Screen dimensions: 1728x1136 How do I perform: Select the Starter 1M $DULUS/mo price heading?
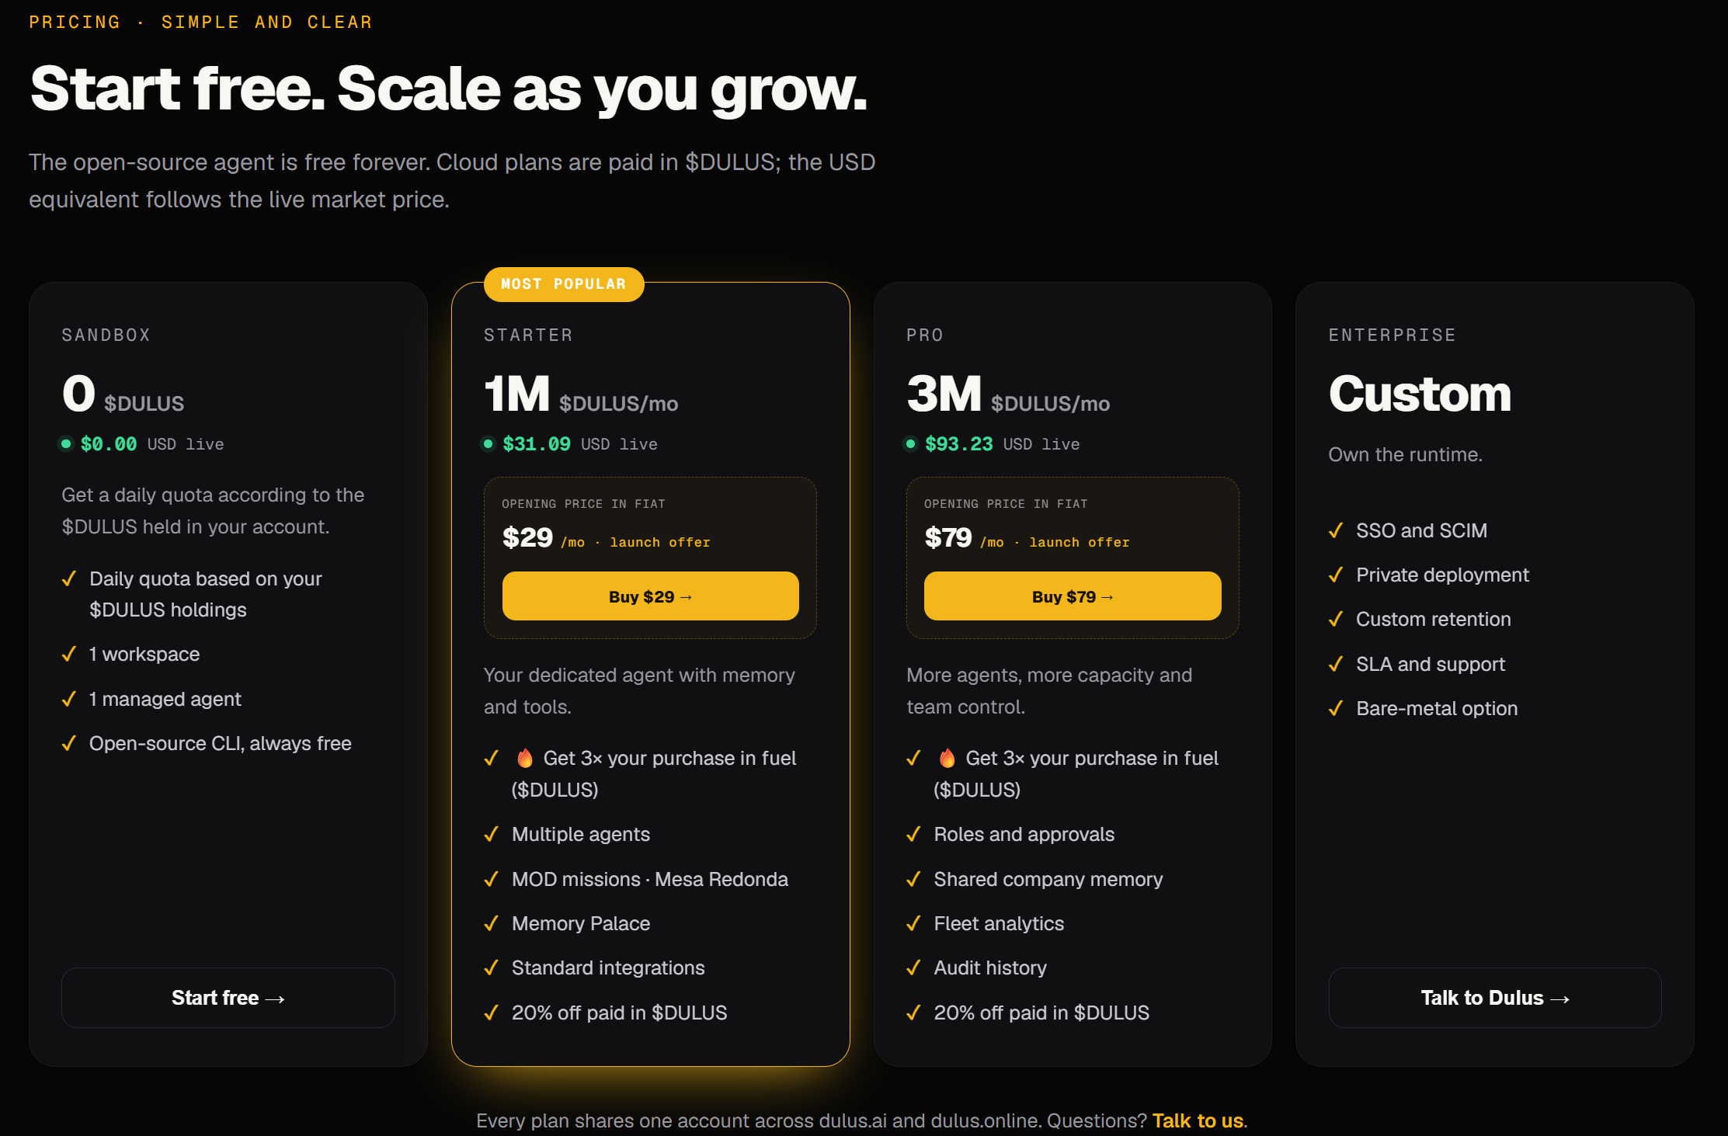pyautogui.click(x=581, y=394)
